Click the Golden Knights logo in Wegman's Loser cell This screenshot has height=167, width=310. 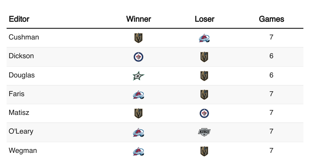pyautogui.click(x=205, y=152)
